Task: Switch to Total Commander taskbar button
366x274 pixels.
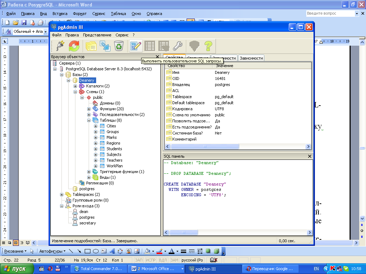Action: [x=99, y=269]
